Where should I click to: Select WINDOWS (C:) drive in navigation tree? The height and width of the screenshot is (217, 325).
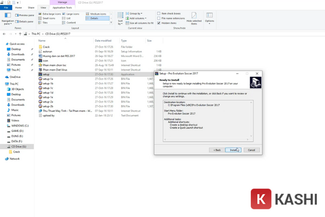21,125
